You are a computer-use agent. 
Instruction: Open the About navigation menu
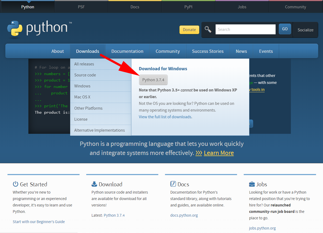pyautogui.click(x=58, y=51)
